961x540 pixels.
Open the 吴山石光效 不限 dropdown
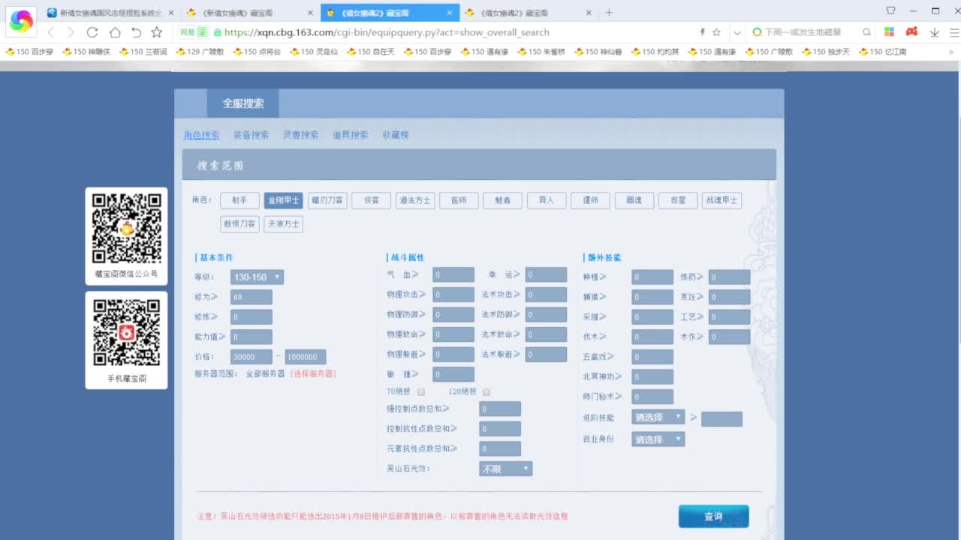505,468
